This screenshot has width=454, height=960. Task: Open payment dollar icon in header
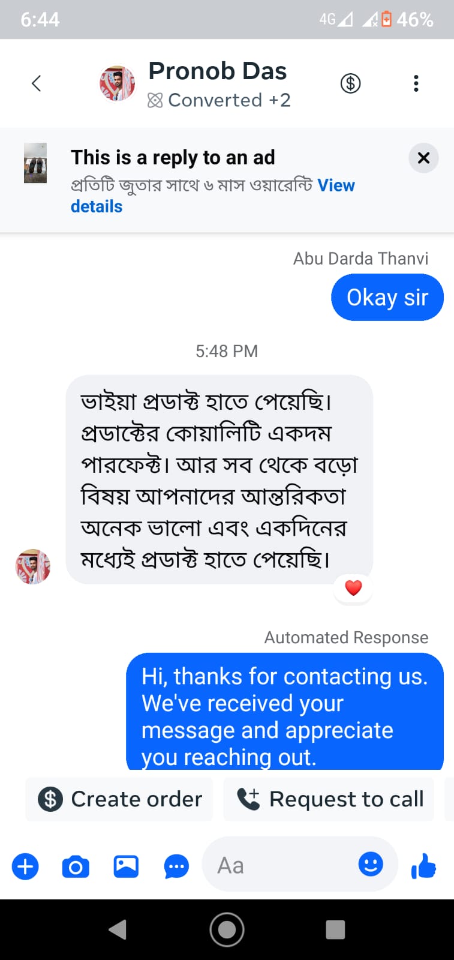click(x=350, y=83)
